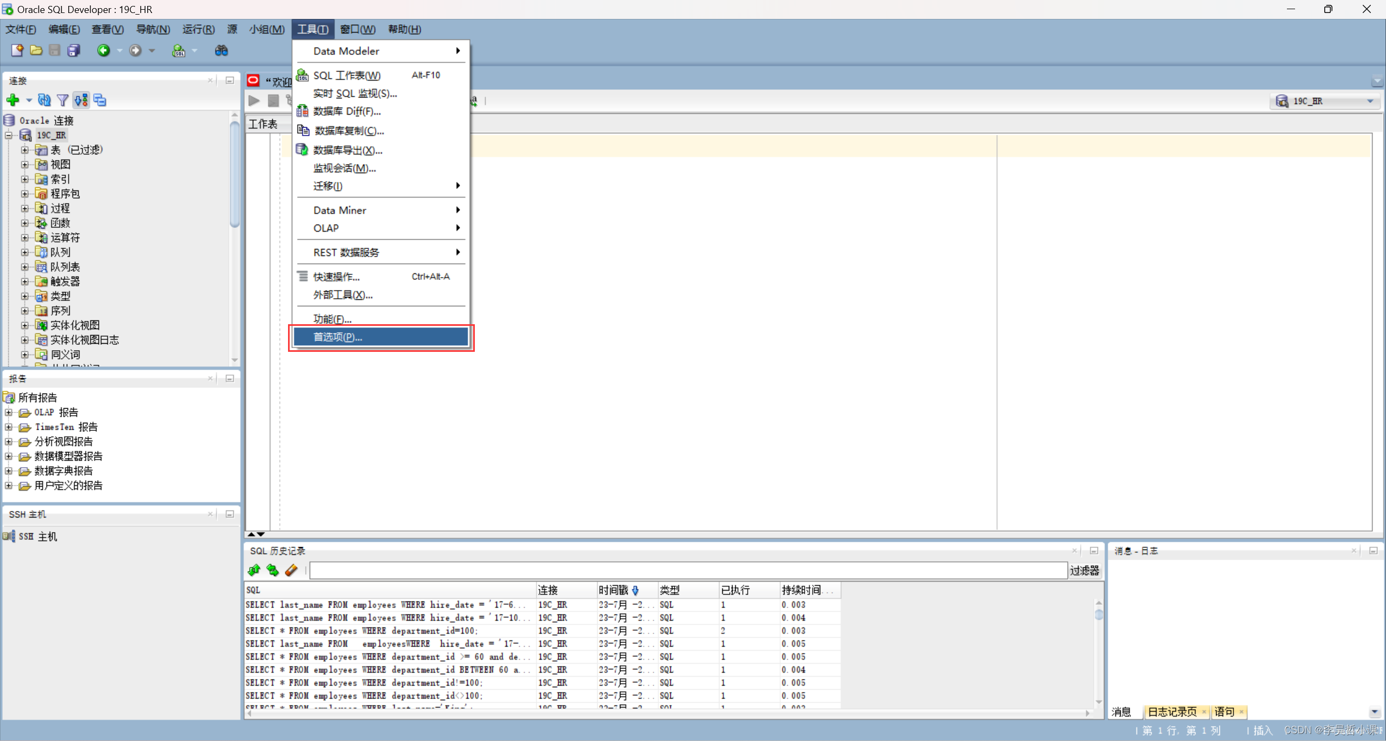
Task: Choose 监视会话(M)... menu entry
Action: tap(381, 168)
